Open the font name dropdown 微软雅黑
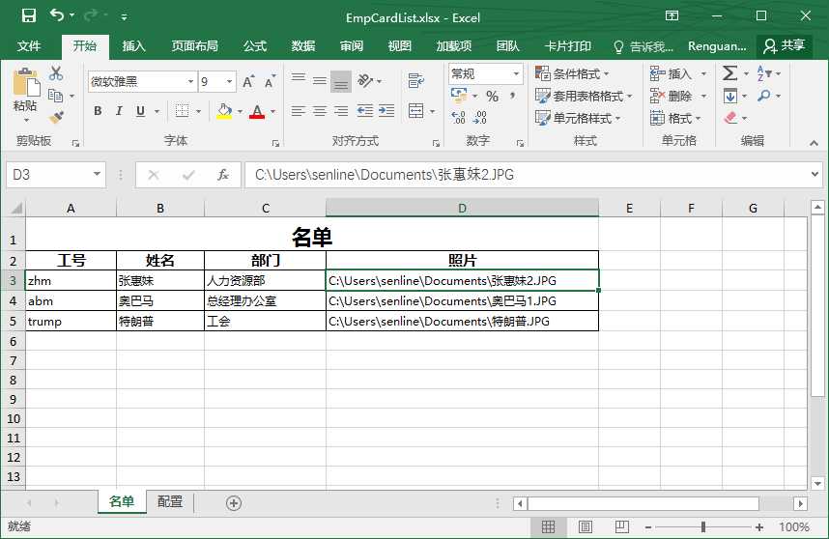The width and height of the screenshot is (829, 539). tap(190, 81)
